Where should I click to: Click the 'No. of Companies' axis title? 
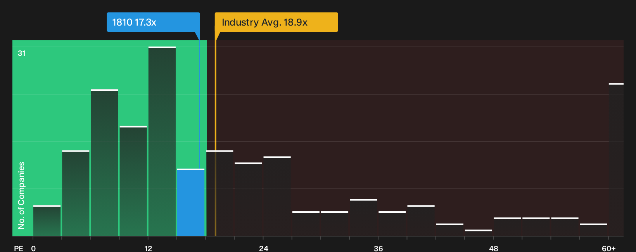21,195
